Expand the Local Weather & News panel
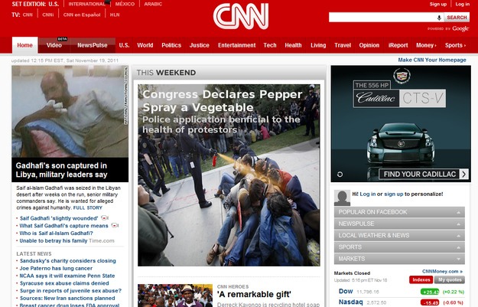Image resolution: width=478 pixels, height=307 pixels. 399,235
